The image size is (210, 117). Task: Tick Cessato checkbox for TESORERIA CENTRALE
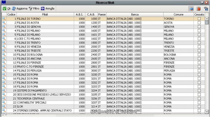click(x=199, y=99)
